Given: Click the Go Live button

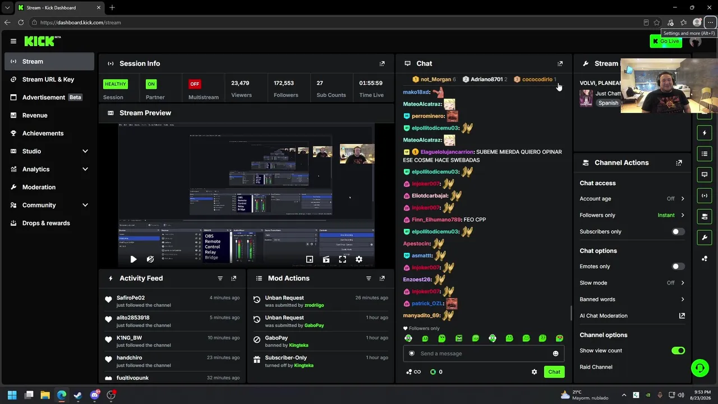Looking at the screenshot, I should [666, 42].
